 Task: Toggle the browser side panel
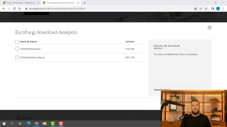point(212,8)
